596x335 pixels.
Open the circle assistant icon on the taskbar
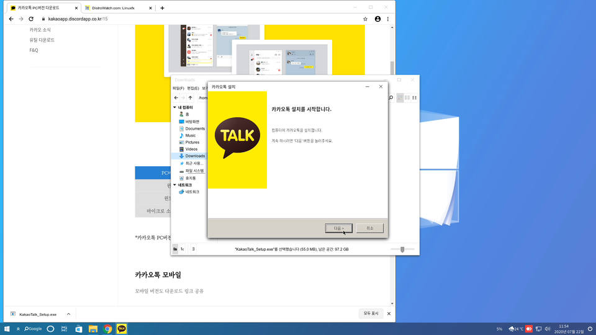pos(50,329)
